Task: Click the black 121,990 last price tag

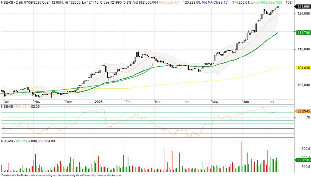Action: [302, 7]
